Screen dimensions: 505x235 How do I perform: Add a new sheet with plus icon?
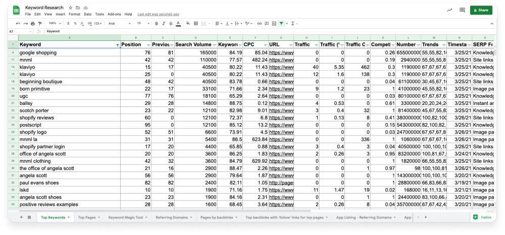(22, 217)
